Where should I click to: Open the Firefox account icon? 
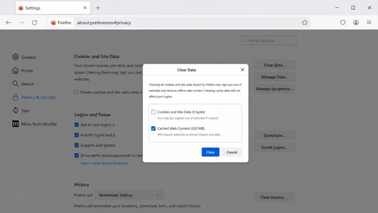click(x=356, y=22)
